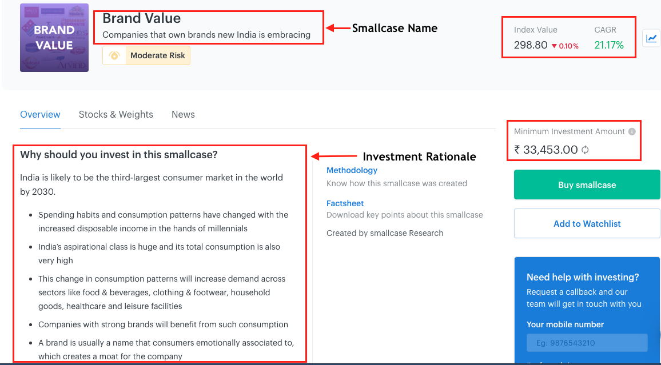661x365 pixels.
Task: Go to the News tab
Action: 183,114
